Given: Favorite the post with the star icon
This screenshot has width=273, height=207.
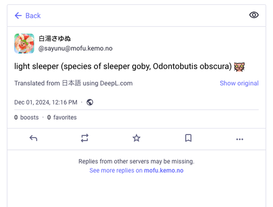Looking at the screenshot, I should coord(136,138).
